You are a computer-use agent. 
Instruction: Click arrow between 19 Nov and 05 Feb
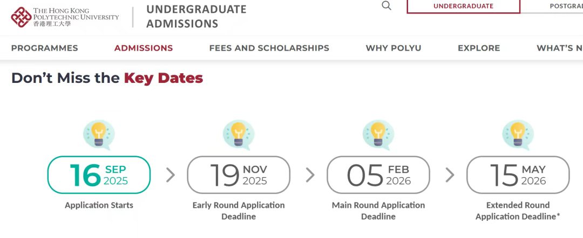click(x=310, y=175)
